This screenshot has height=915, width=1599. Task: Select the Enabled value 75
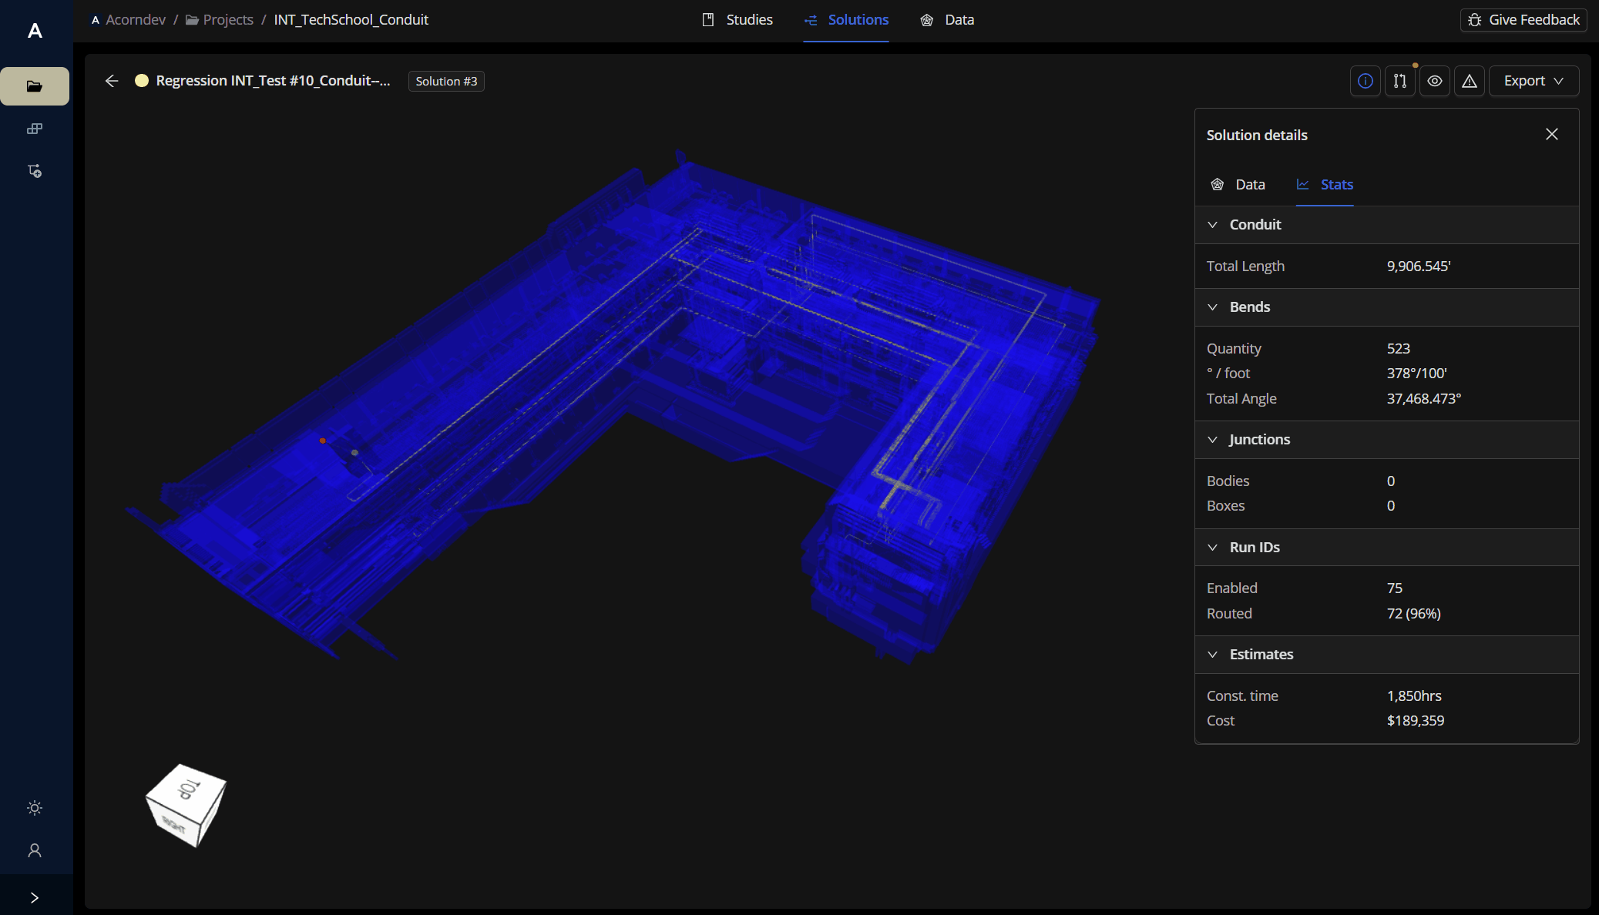(x=1395, y=588)
